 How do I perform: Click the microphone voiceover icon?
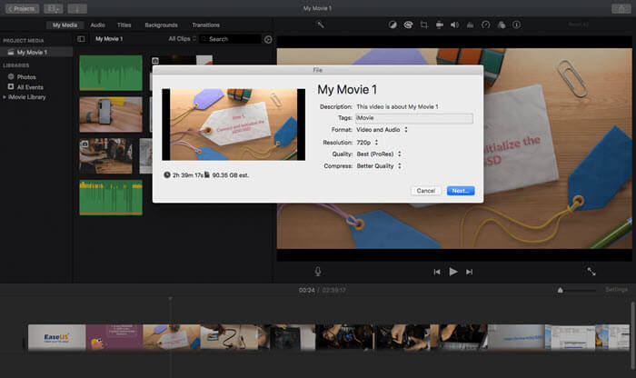click(x=318, y=271)
